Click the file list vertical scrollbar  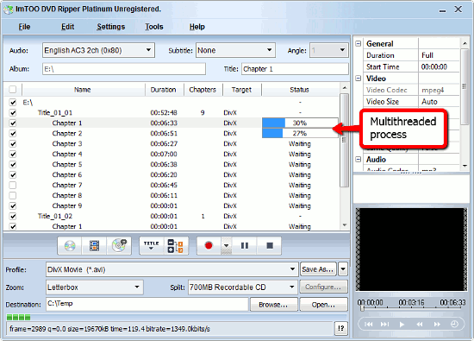coord(344,140)
